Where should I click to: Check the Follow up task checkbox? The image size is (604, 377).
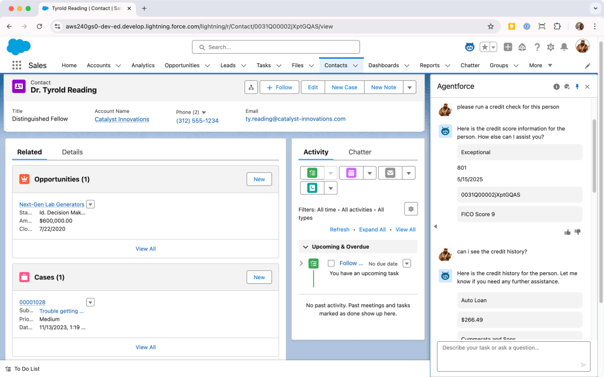331,263
